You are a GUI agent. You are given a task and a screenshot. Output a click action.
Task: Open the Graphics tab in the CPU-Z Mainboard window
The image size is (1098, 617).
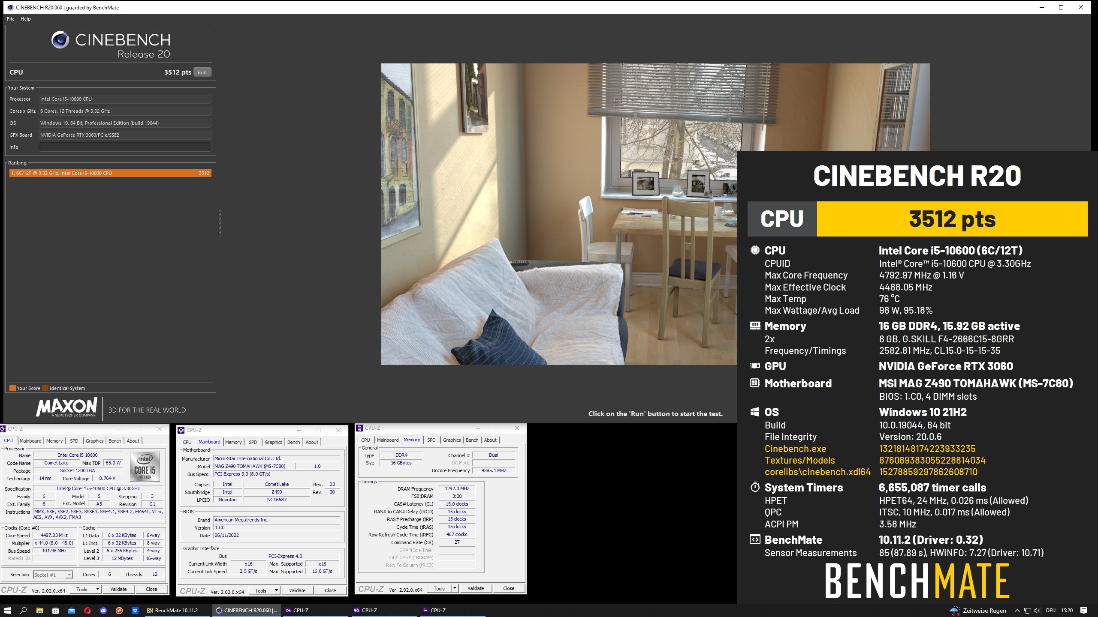273,442
